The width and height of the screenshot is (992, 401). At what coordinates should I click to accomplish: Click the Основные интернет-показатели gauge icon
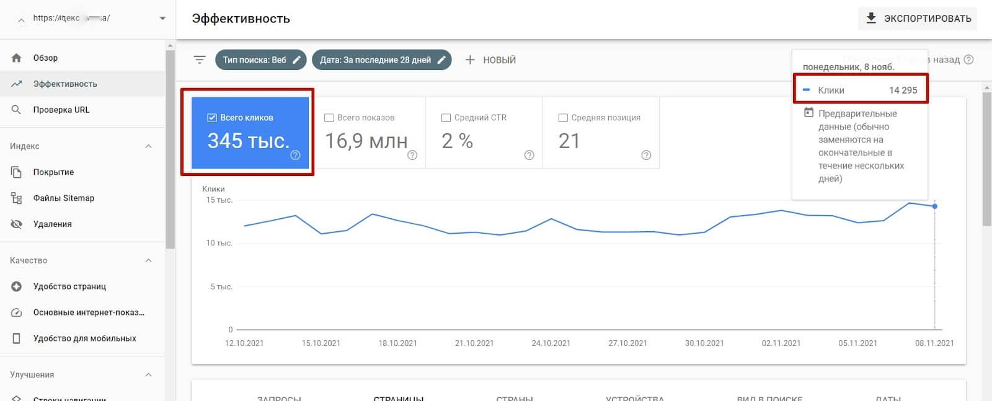pos(17,312)
